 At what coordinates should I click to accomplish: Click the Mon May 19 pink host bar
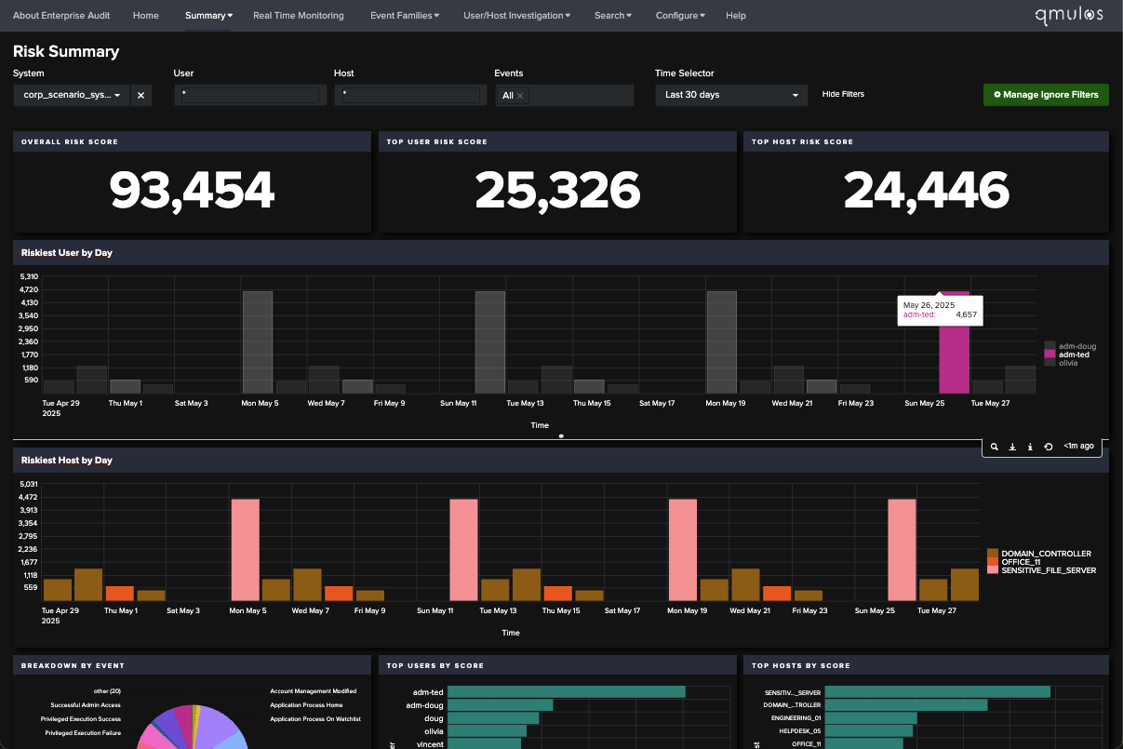pyautogui.click(x=683, y=550)
